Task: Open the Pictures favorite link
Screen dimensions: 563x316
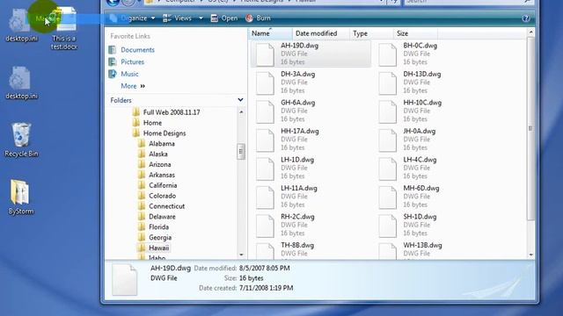Action: (132, 62)
